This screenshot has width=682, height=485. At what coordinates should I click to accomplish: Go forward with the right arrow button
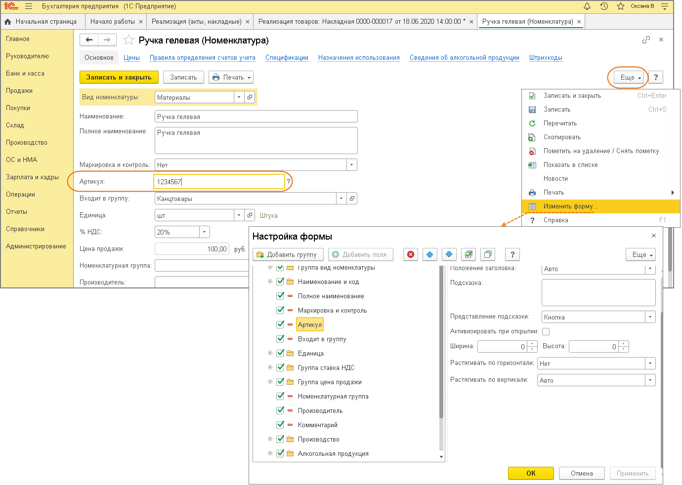tap(107, 40)
